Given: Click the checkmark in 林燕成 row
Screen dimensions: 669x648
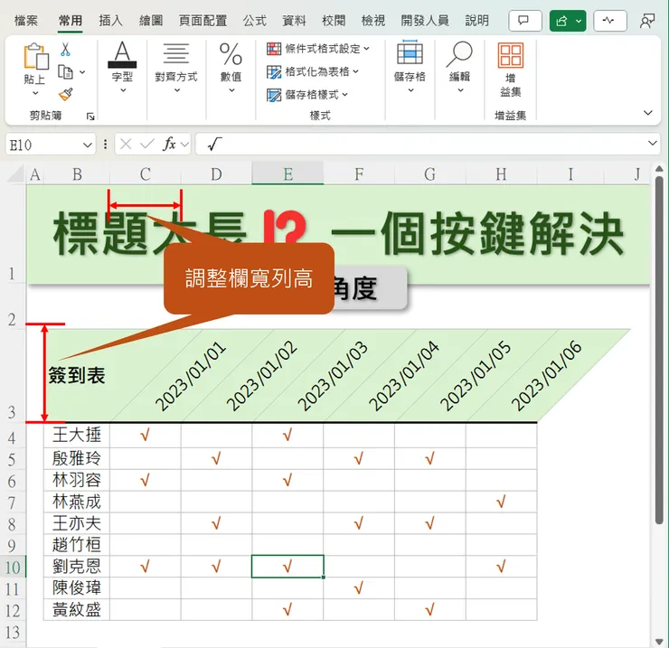Looking at the screenshot, I should click(502, 502).
